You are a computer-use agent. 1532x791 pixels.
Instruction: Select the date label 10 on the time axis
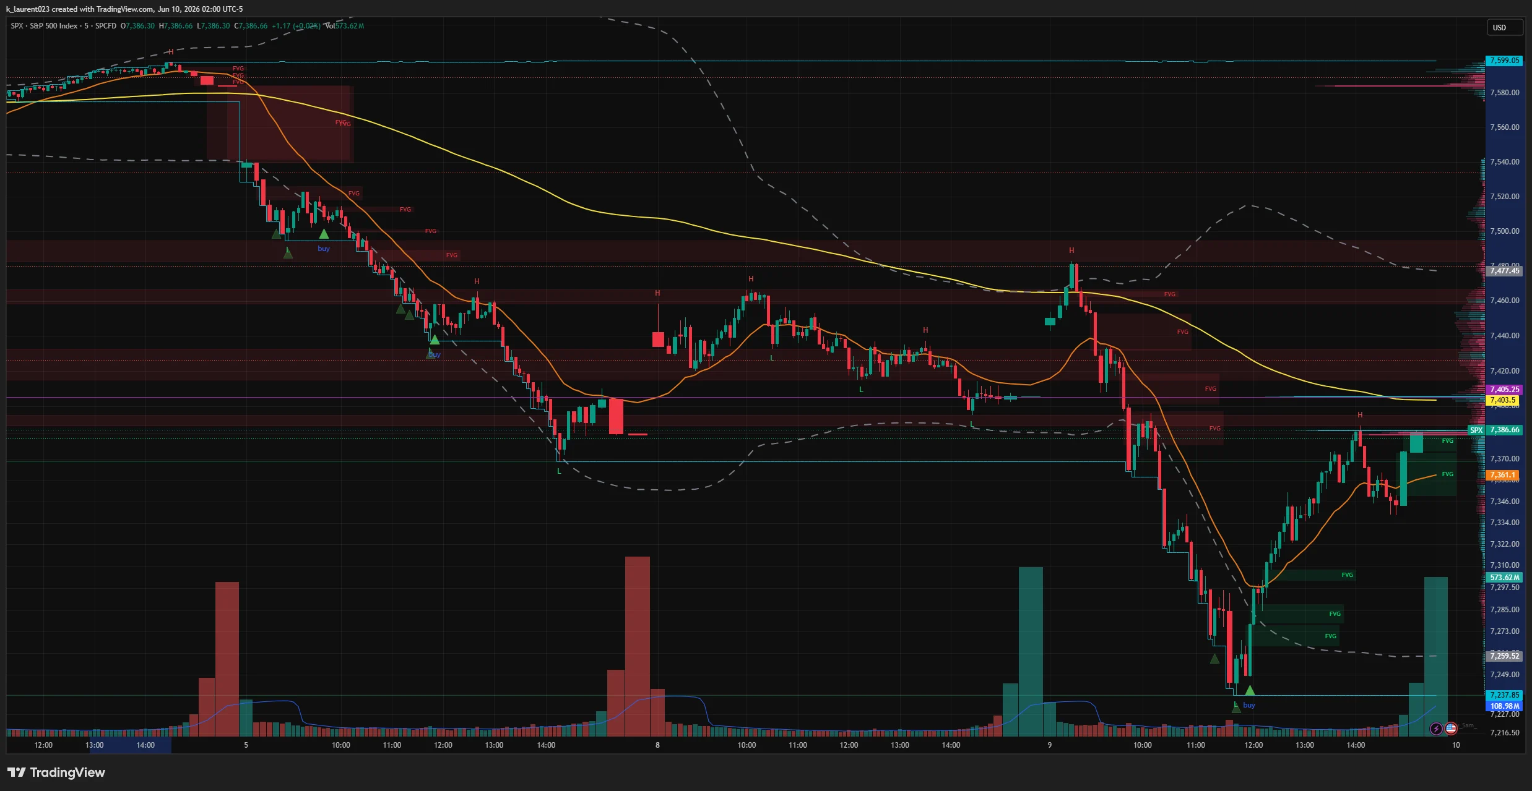[x=1456, y=745]
